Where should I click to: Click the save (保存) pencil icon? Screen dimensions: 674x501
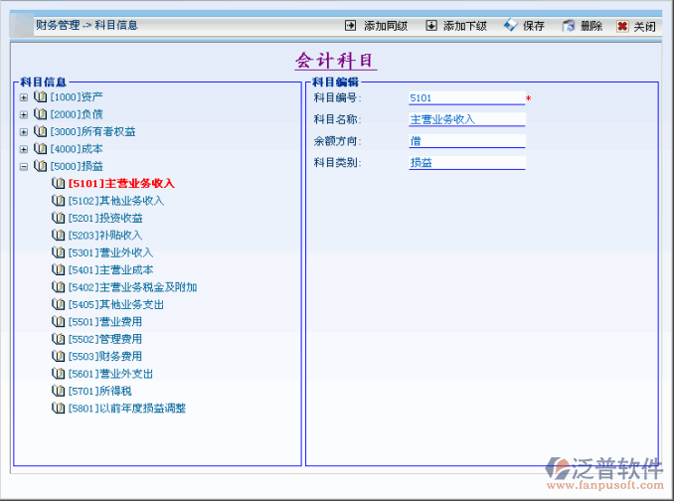pyautogui.click(x=510, y=26)
